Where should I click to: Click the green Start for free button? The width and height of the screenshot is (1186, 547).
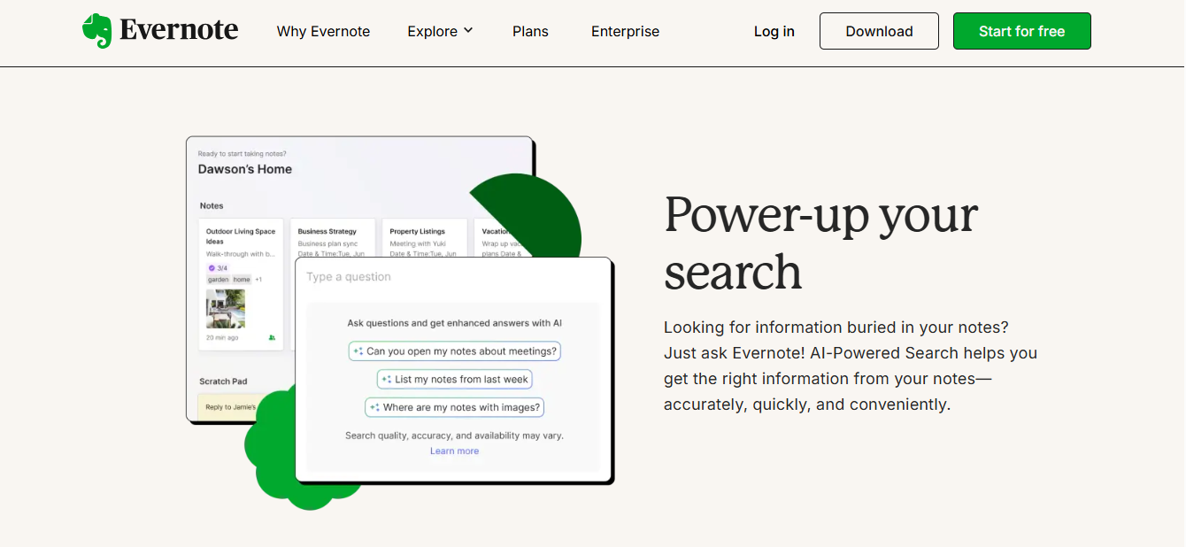click(1021, 31)
